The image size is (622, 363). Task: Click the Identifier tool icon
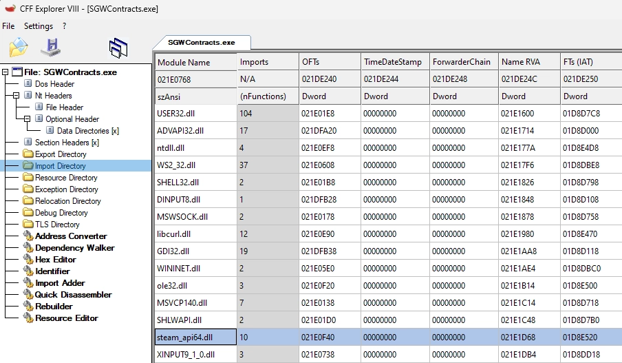pyautogui.click(x=28, y=271)
